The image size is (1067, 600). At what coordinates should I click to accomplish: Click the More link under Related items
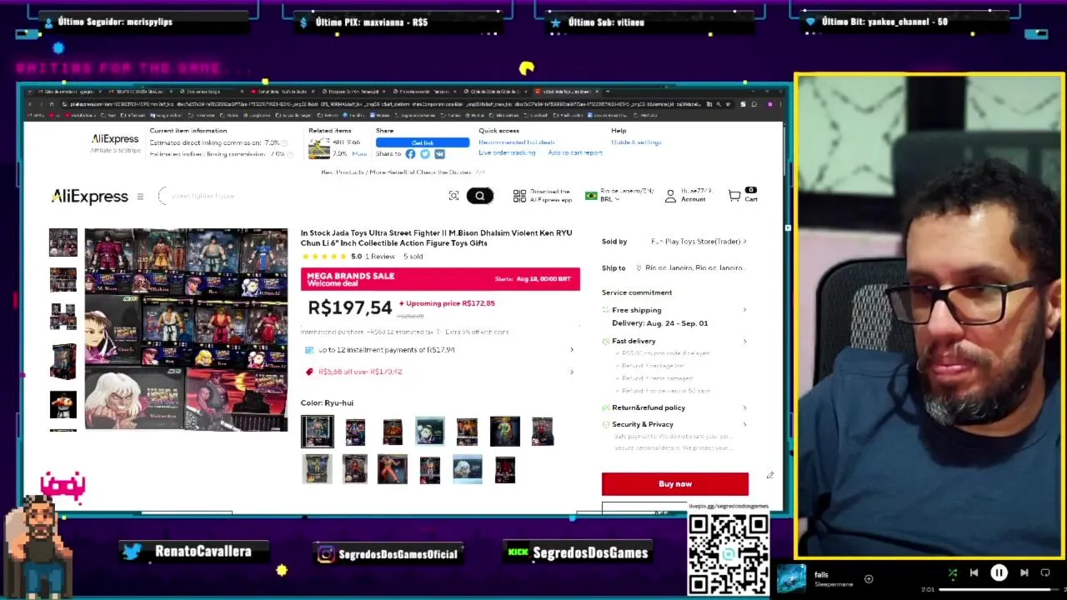pyautogui.click(x=359, y=154)
